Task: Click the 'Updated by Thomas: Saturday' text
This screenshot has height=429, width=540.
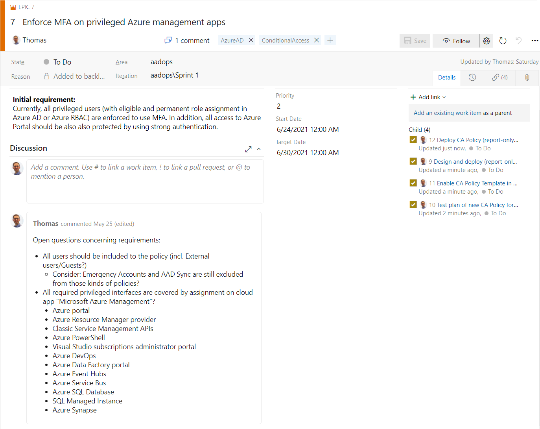Action: click(499, 62)
